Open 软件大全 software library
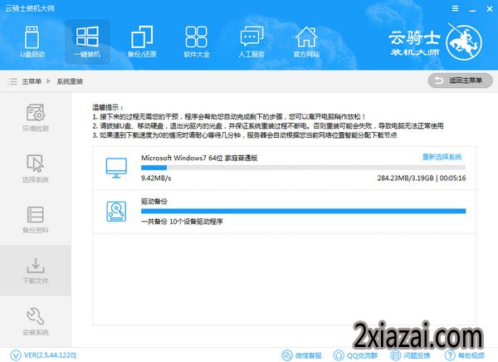The width and height of the screenshot is (498, 362). tap(197, 42)
